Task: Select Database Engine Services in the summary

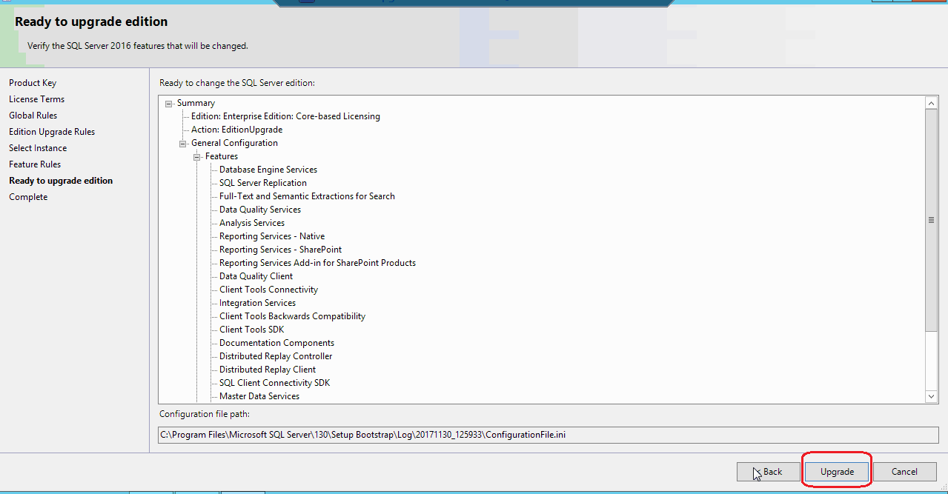Action: click(268, 169)
